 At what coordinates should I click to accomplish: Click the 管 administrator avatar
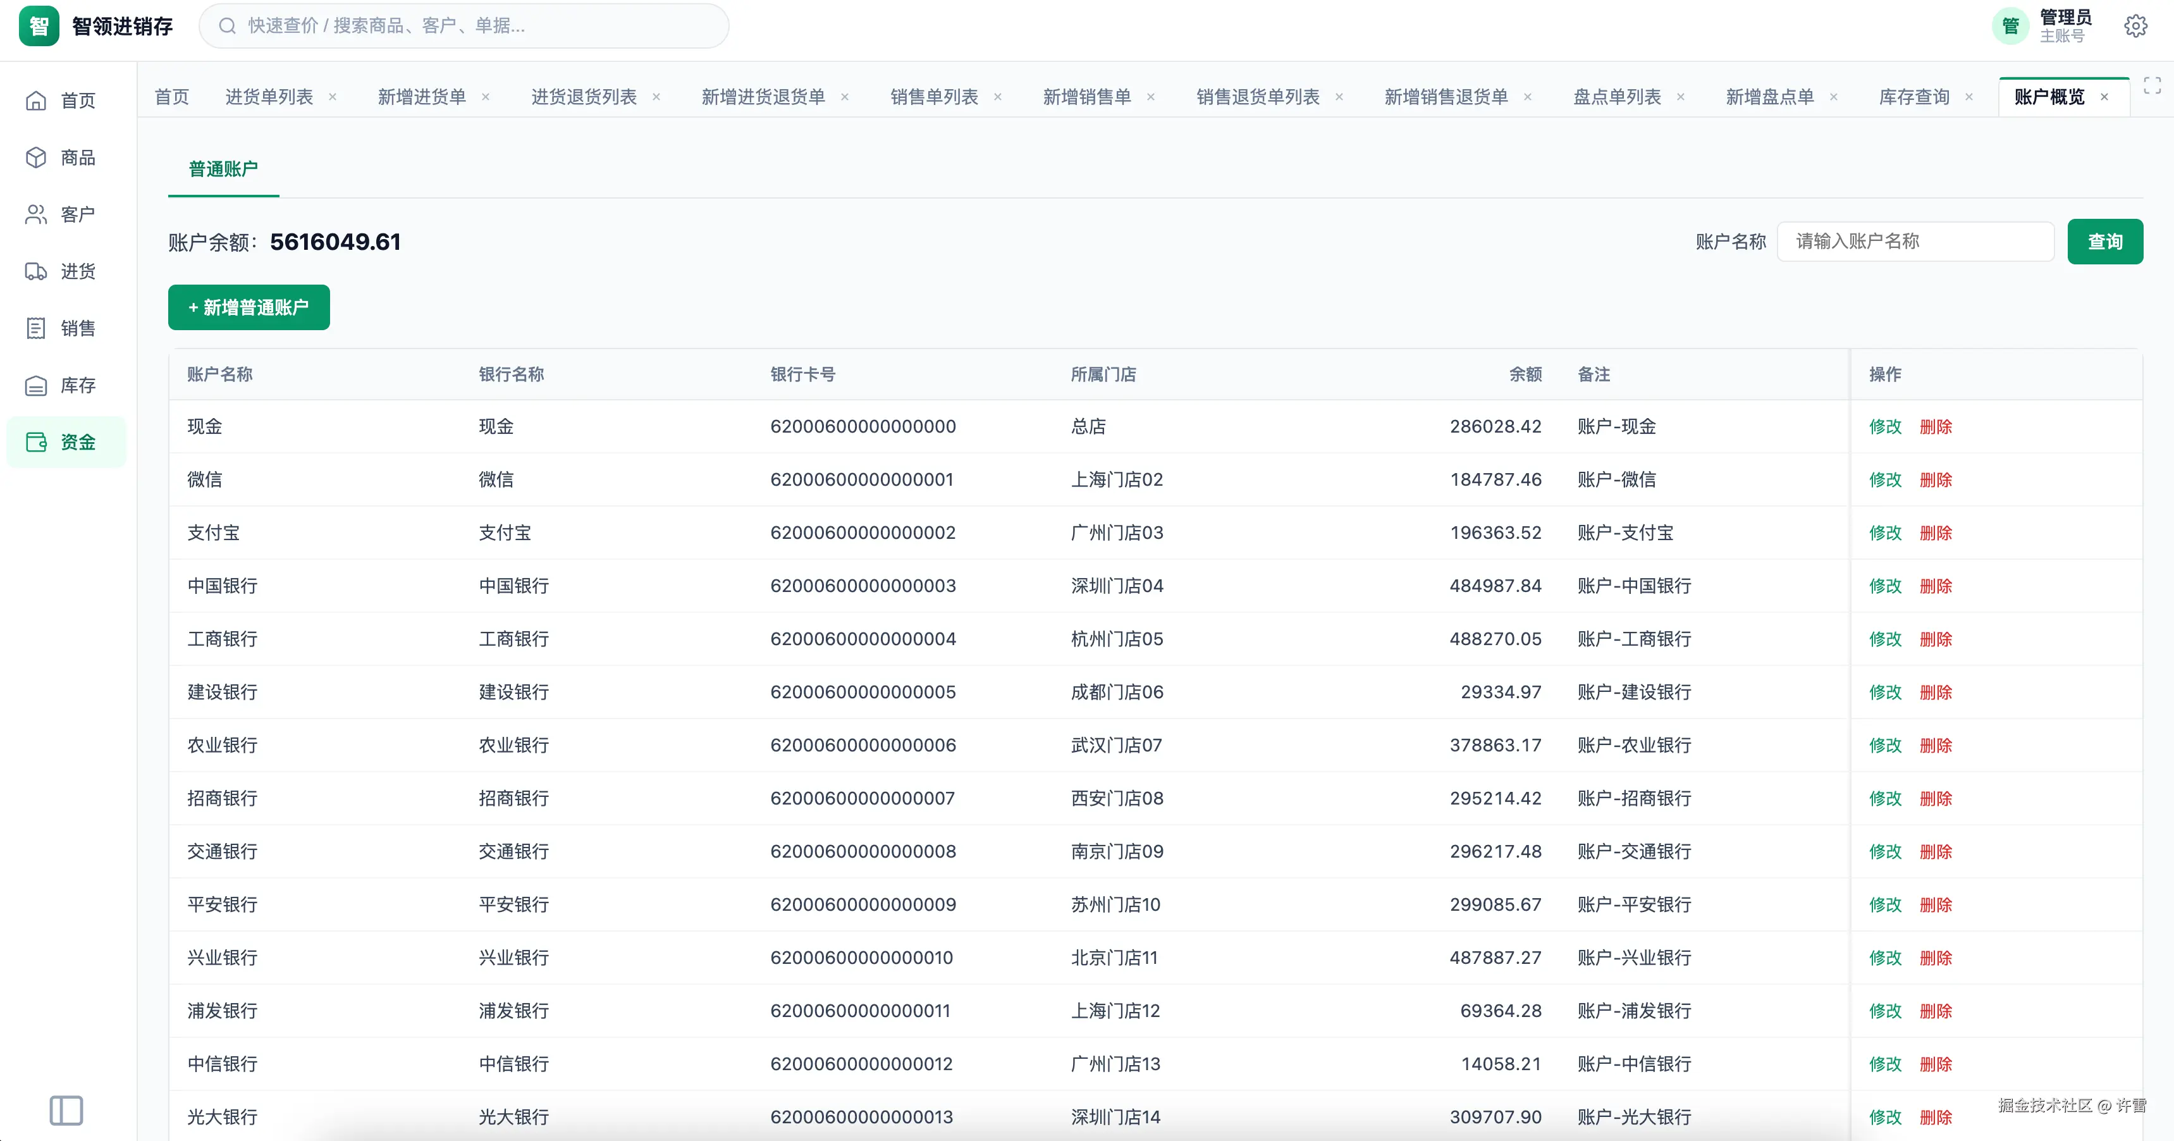(x=2010, y=26)
